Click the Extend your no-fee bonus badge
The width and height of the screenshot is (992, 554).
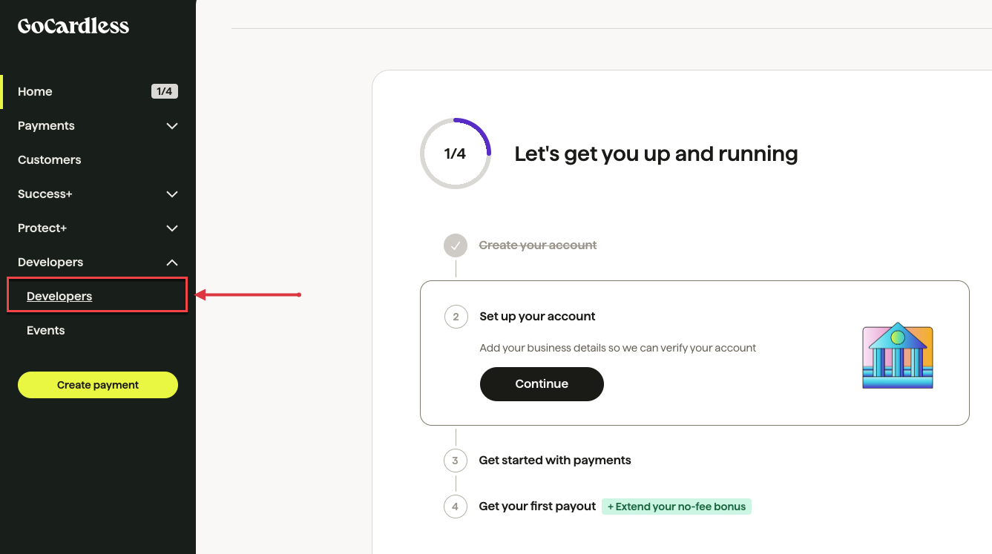point(676,507)
